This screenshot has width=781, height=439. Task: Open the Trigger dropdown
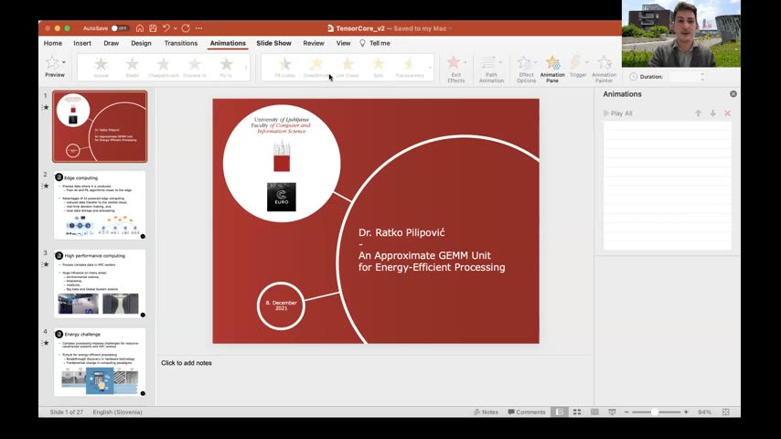click(x=578, y=67)
